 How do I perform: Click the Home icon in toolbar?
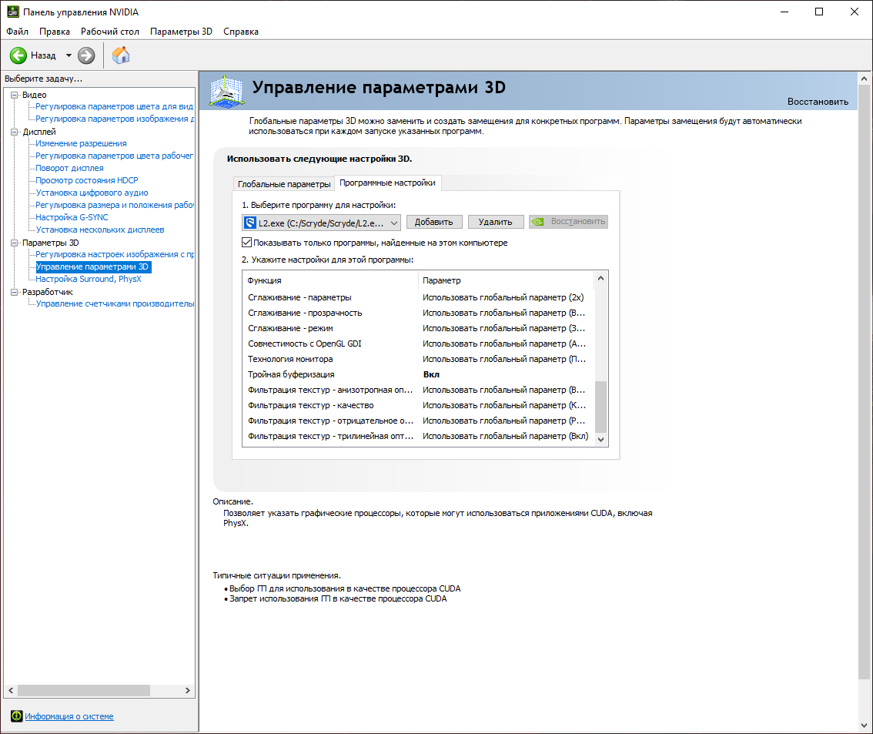coord(121,55)
